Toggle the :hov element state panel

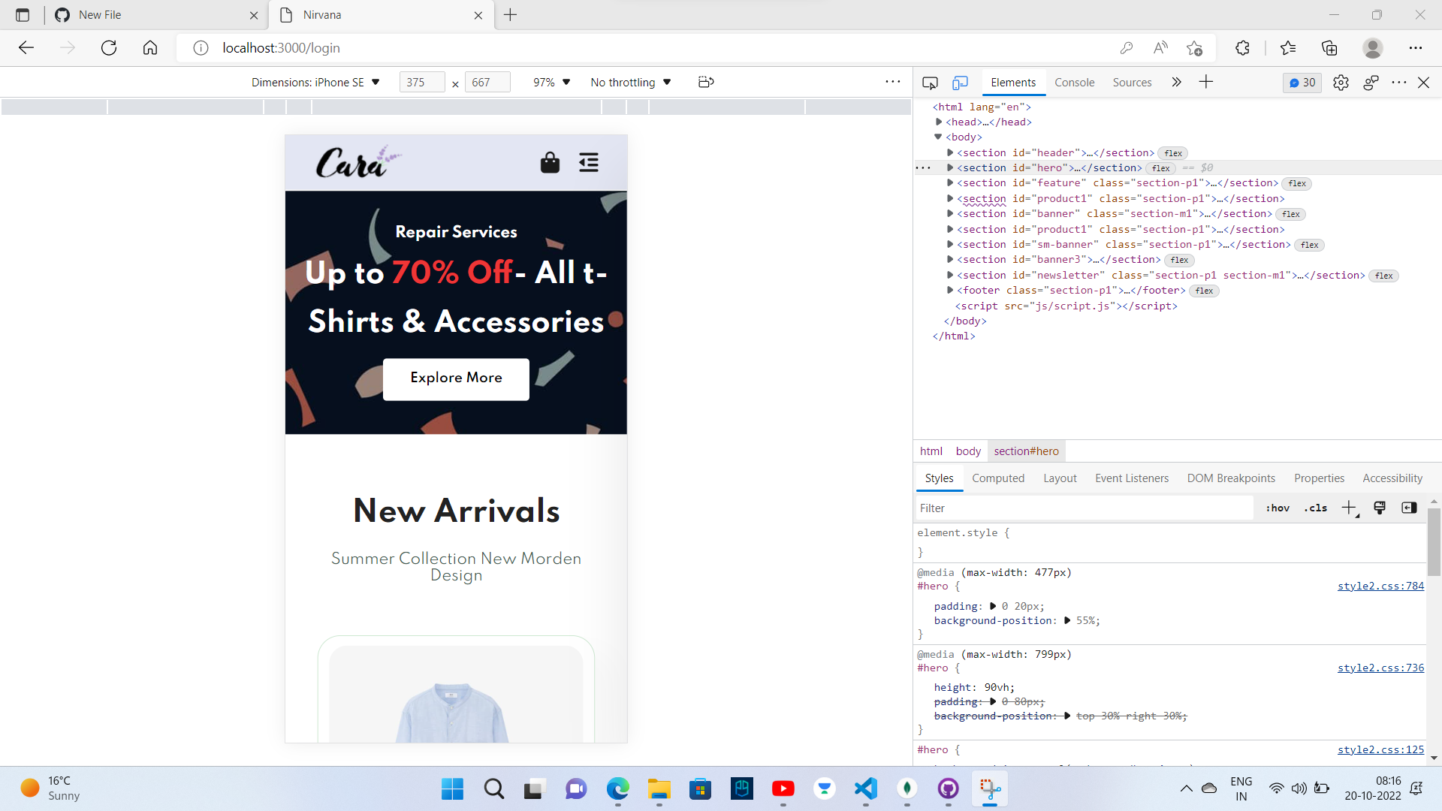coord(1276,508)
